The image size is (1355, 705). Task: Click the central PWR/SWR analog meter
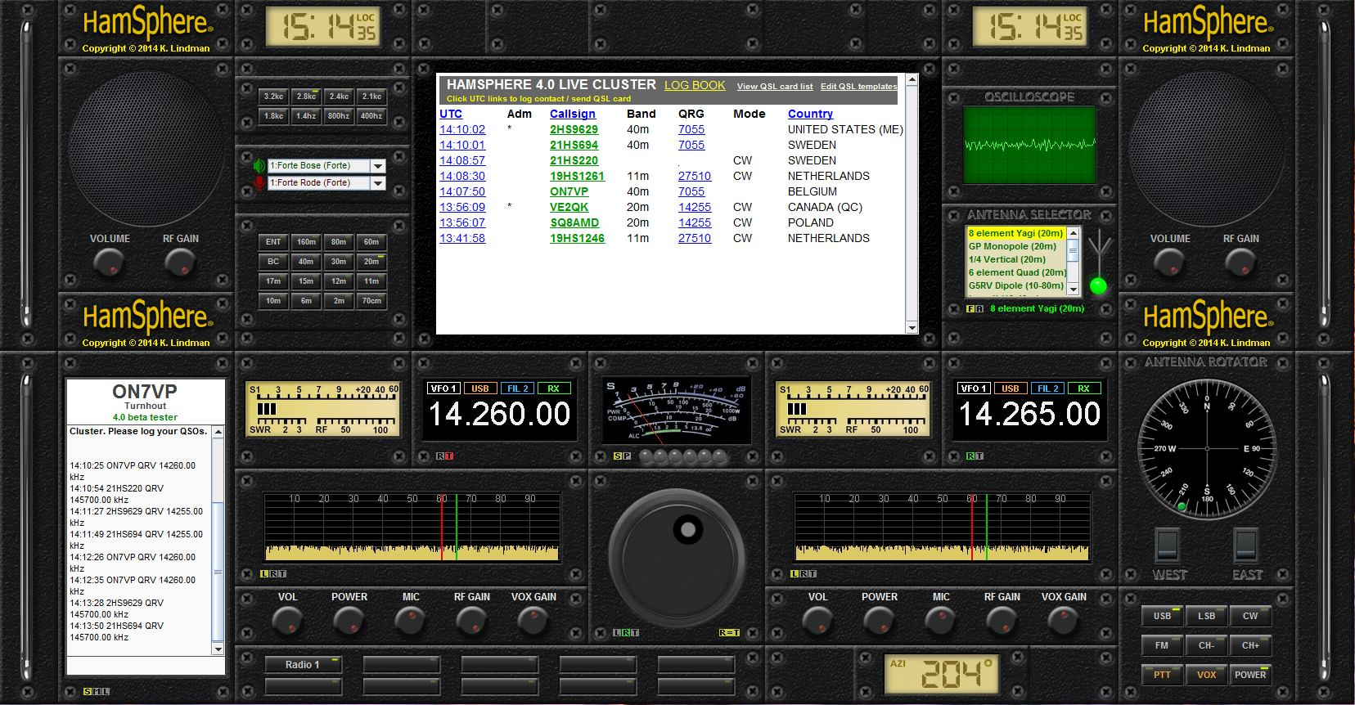pyautogui.click(x=677, y=411)
